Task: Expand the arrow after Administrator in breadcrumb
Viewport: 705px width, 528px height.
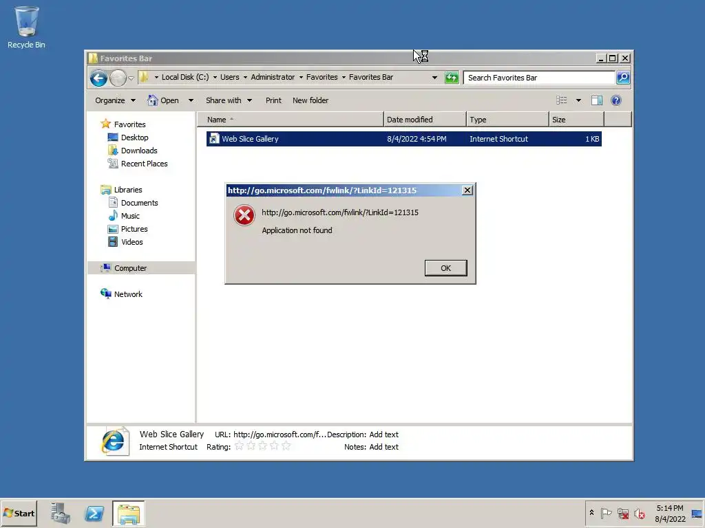Action: [x=301, y=77]
